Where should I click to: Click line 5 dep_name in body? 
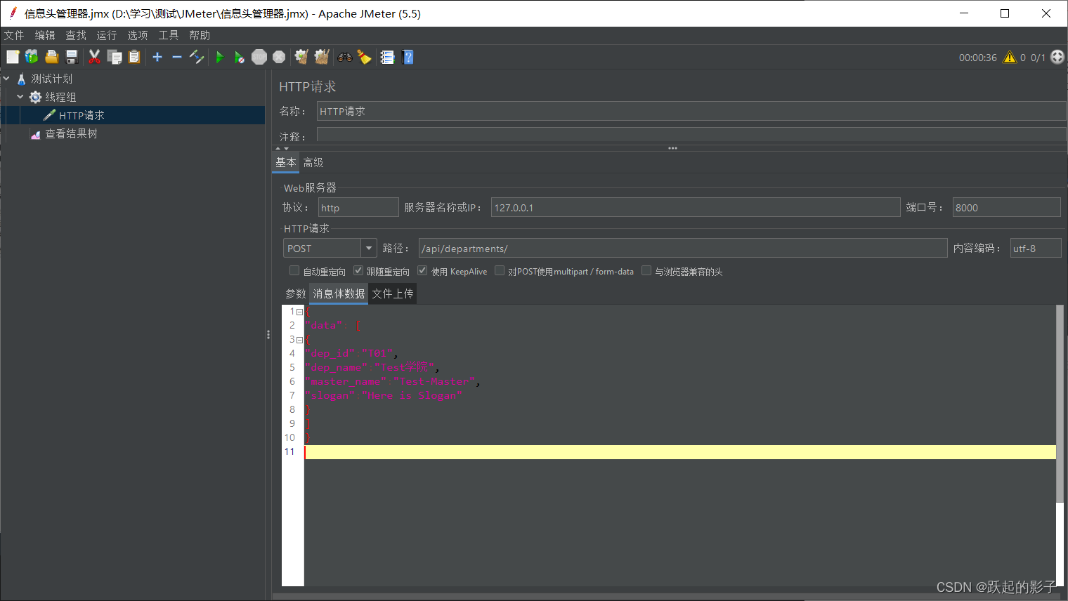coord(372,367)
